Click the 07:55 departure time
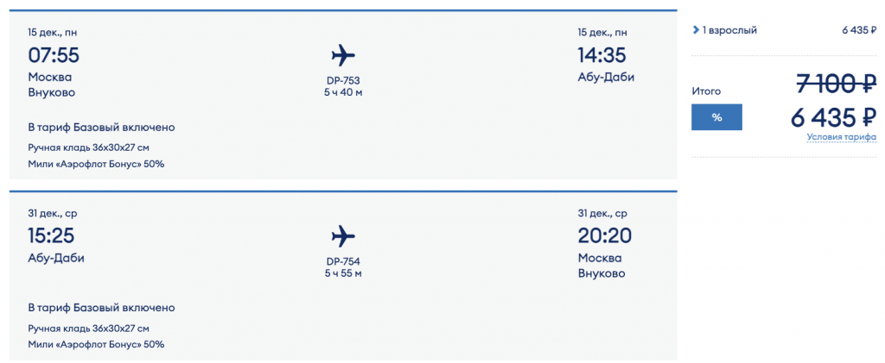885x363 pixels. pos(54,56)
